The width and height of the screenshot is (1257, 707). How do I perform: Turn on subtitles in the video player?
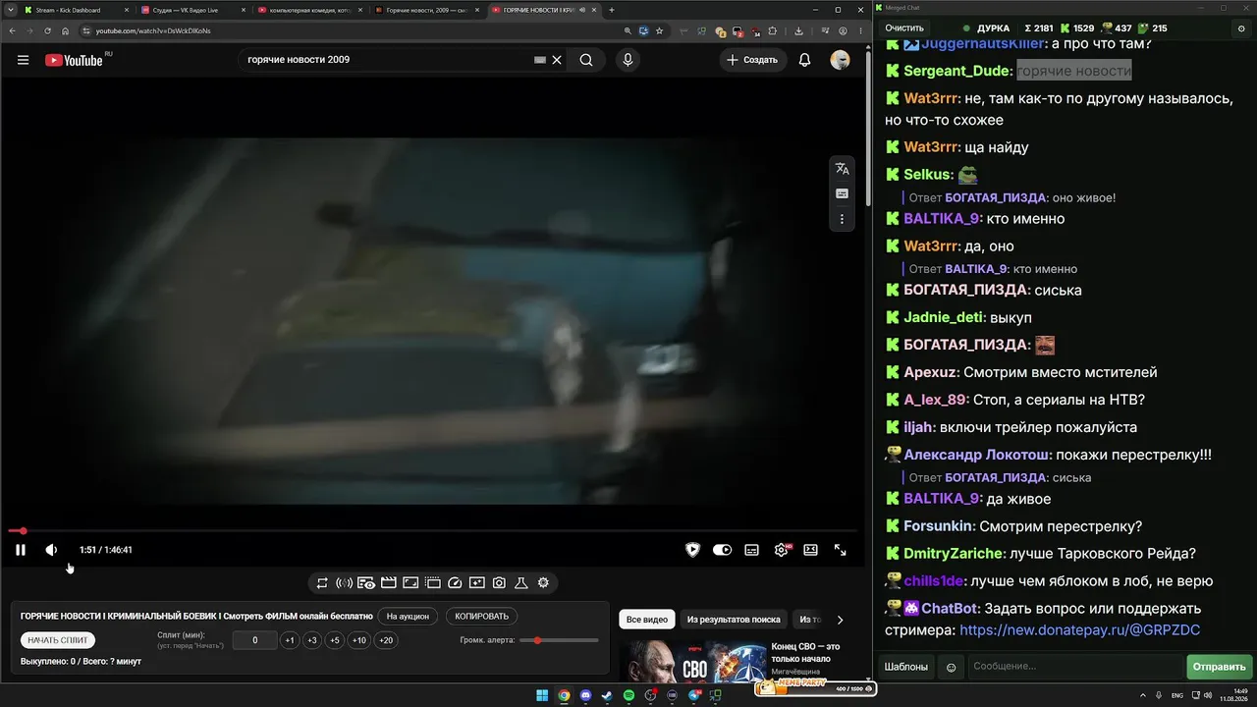pos(751,550)
